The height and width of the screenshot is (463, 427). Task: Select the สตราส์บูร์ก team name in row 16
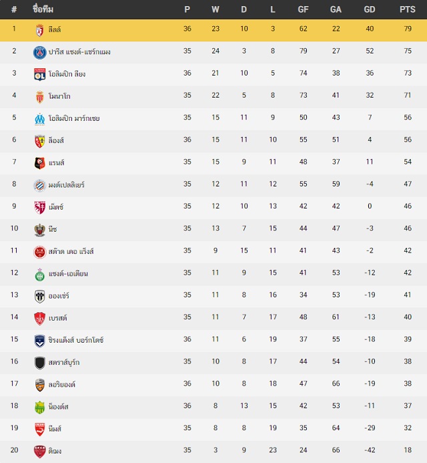coord(64,362)
